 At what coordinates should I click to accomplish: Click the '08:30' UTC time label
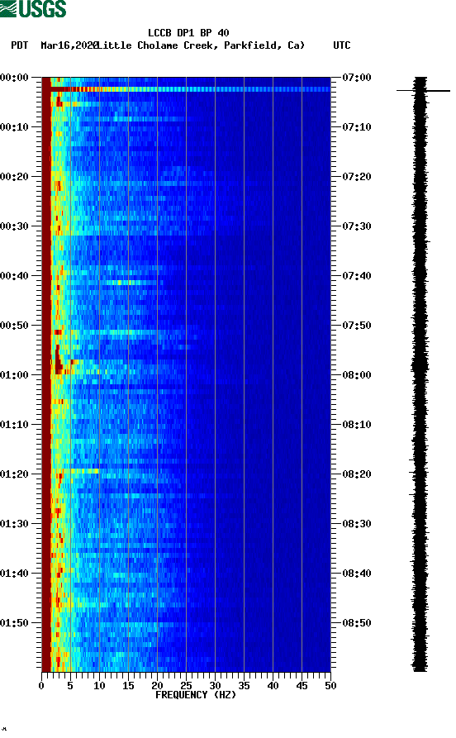click(357, 523)
